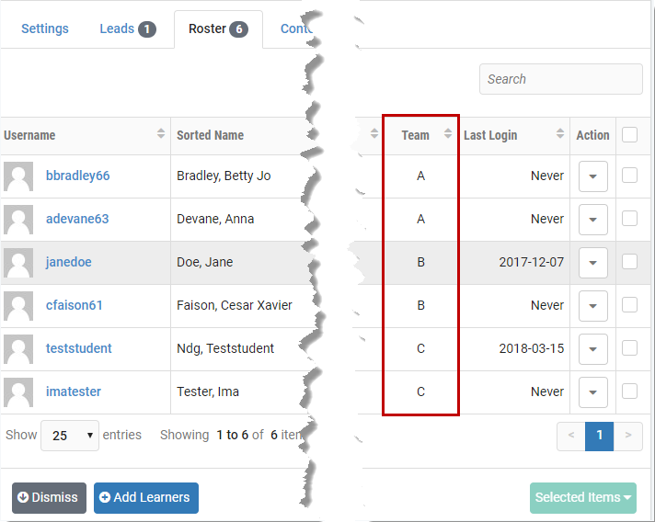Viewport: 655px width, 522px height.
Task: Check the select-all checkbox in header
Action: (x=629, y=135)
